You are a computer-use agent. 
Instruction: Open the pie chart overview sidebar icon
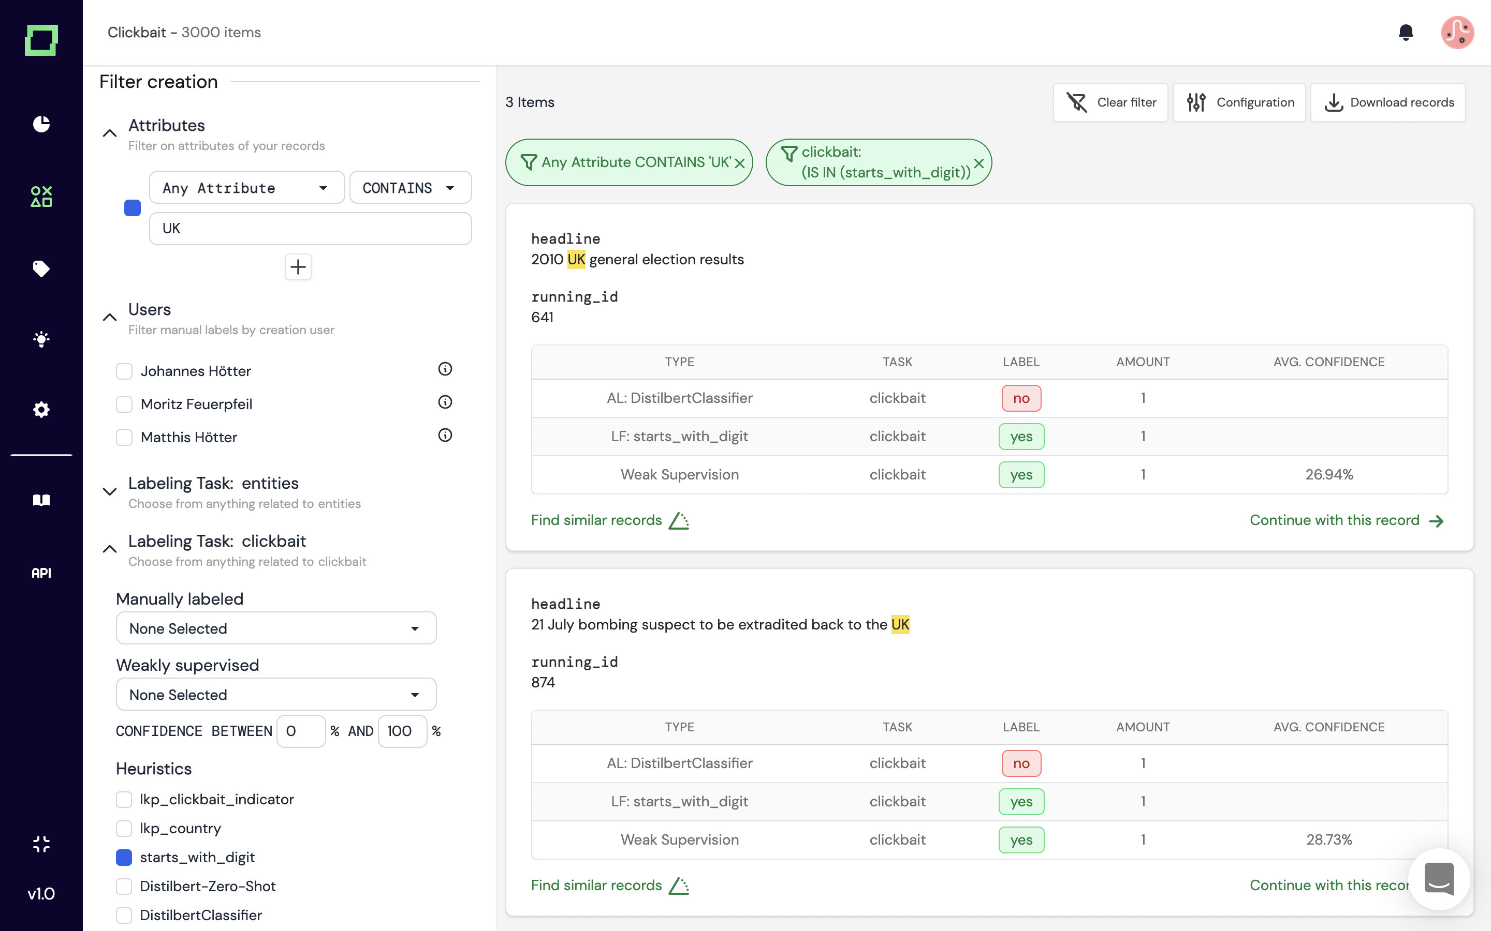click(41, 124)
